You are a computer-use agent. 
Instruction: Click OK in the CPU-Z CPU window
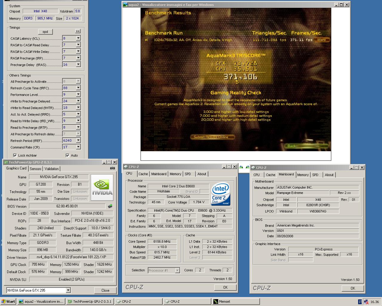(225, 287)
